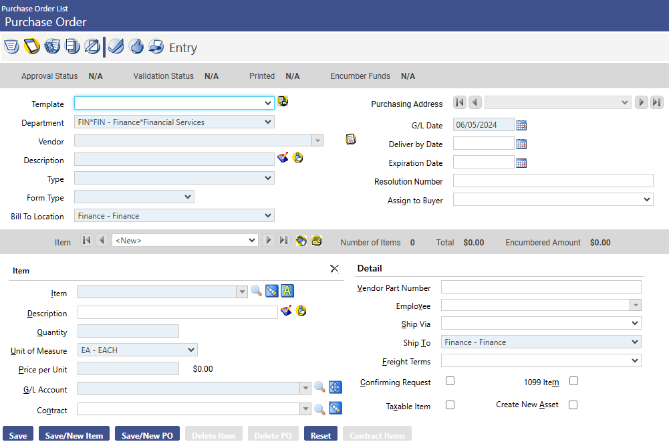Open the <New> item selector dropdown
The image size is (669, 446).
184,240
